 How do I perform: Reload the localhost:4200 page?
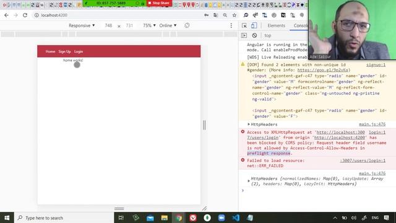tap(25, 15)
